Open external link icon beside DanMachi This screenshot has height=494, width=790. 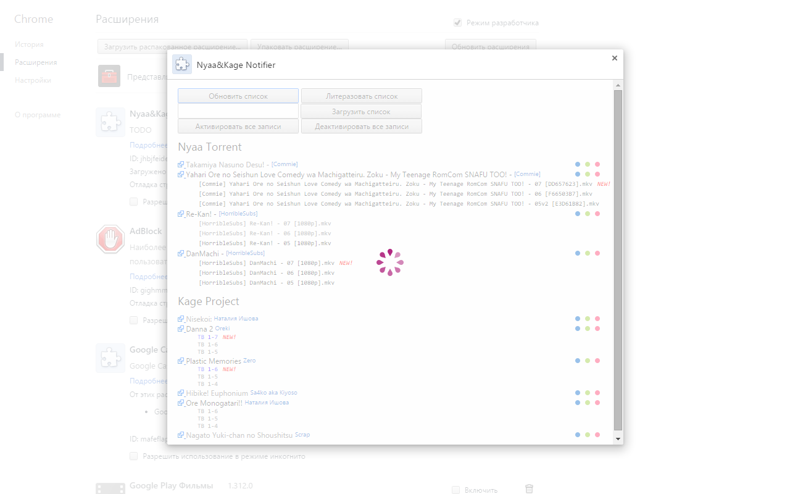pyautogui.click(x=181, y=254)
